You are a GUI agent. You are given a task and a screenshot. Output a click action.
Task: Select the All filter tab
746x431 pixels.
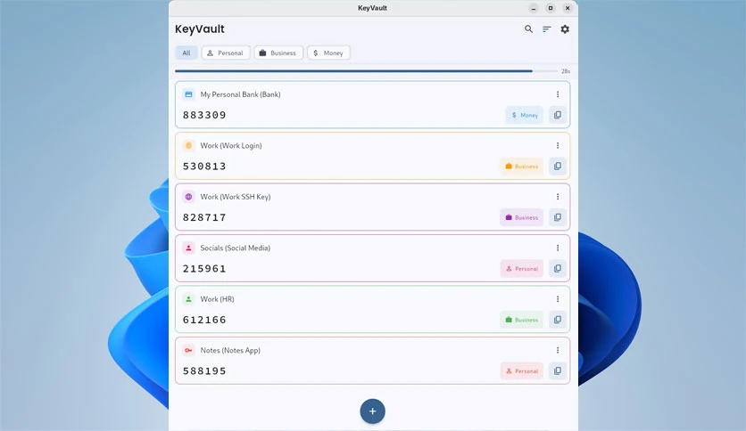click(186, 53)
